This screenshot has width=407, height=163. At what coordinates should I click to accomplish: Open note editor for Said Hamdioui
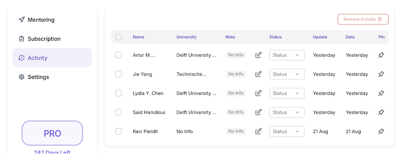click(258, 112)
